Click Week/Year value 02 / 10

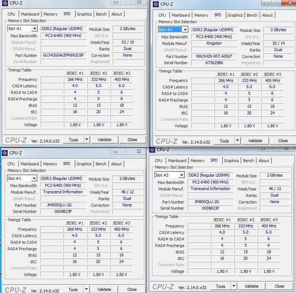128,42
